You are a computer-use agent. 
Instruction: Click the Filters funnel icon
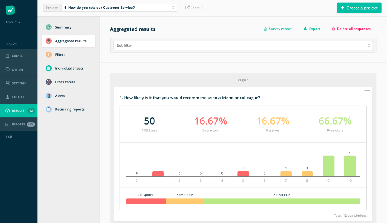[x=48, y=54]
